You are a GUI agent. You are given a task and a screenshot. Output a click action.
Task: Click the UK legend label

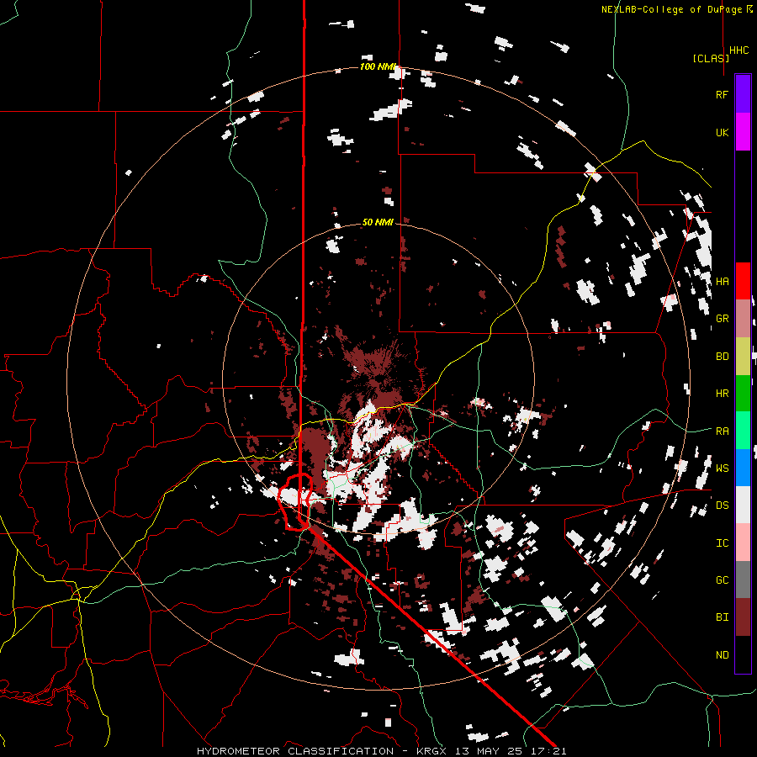[x=722, y=132]
